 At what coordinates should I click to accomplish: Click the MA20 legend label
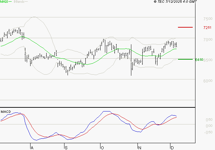pyautogui.click(x=4, y=2)
